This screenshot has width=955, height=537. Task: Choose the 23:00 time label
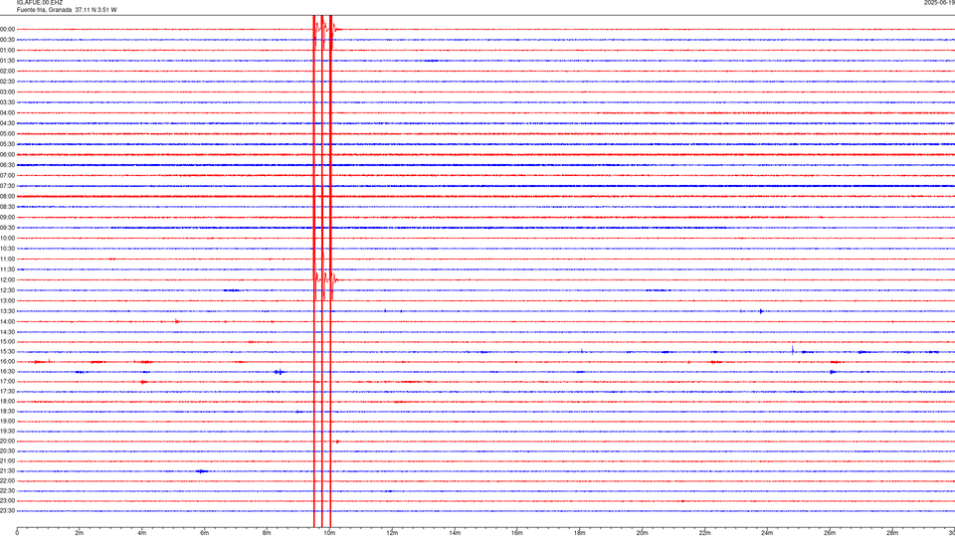click(7, 501)
